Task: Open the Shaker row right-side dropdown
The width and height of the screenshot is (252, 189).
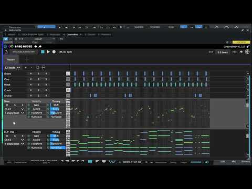Action: click(248, 96)
